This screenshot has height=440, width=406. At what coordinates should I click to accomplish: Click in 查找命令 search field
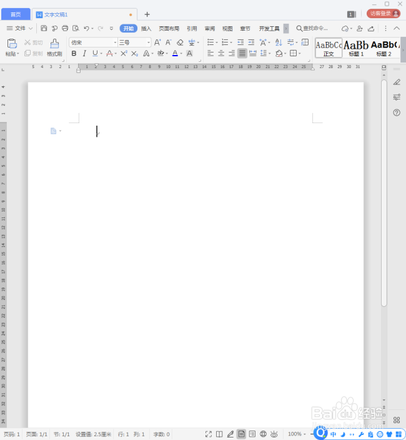point(312,28)
